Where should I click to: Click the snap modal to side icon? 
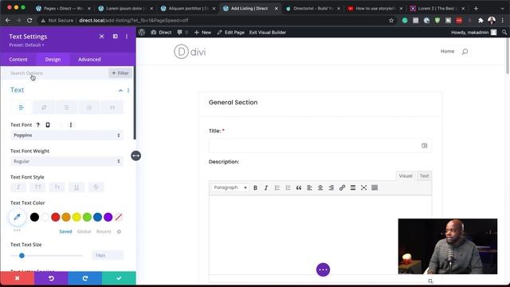click(x=115, y=37)
